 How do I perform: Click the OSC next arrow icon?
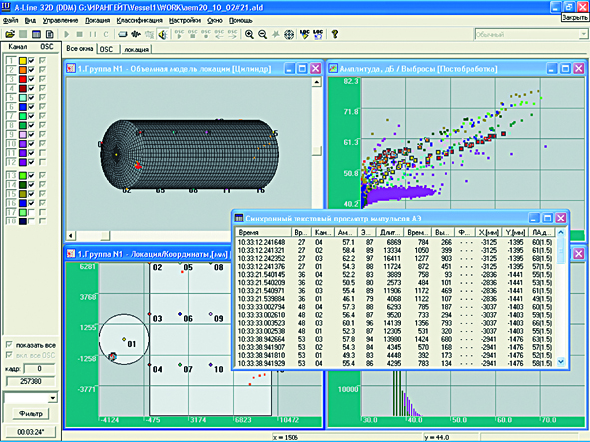[x=232, y=34]
